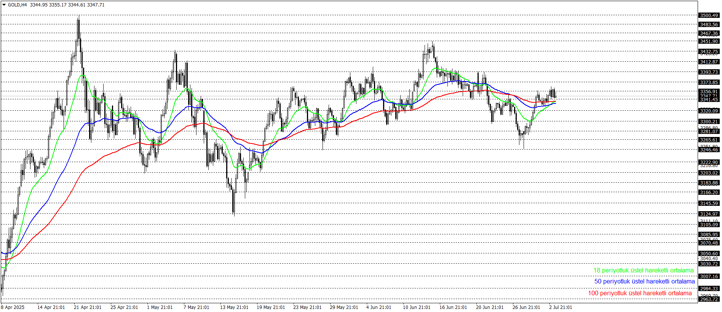
Task: Click the 3373.85 price level label
Action: pos(709,83)
